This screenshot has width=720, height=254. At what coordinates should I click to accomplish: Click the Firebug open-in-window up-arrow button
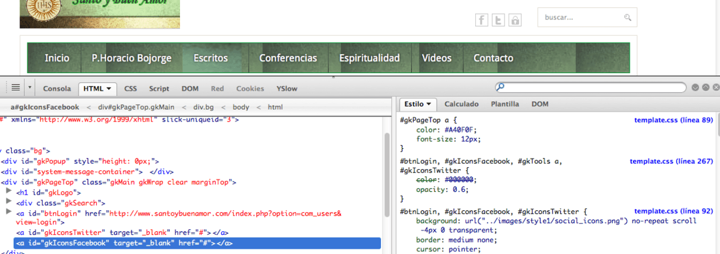click(706, 87)
